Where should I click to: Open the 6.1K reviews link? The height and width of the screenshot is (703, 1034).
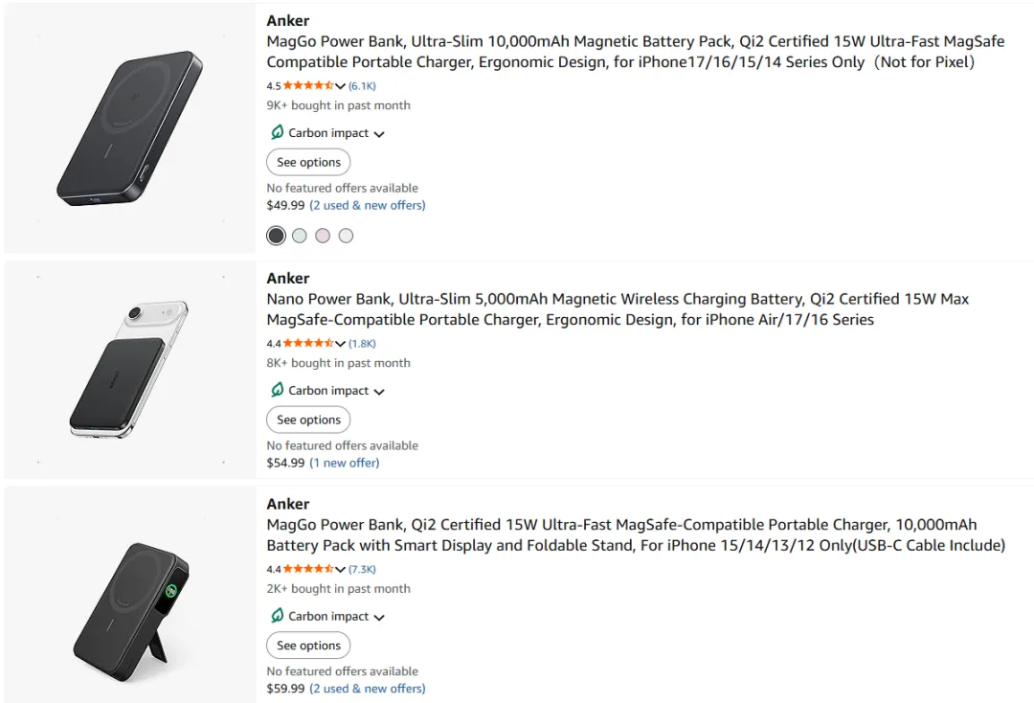tap(362, 85)
